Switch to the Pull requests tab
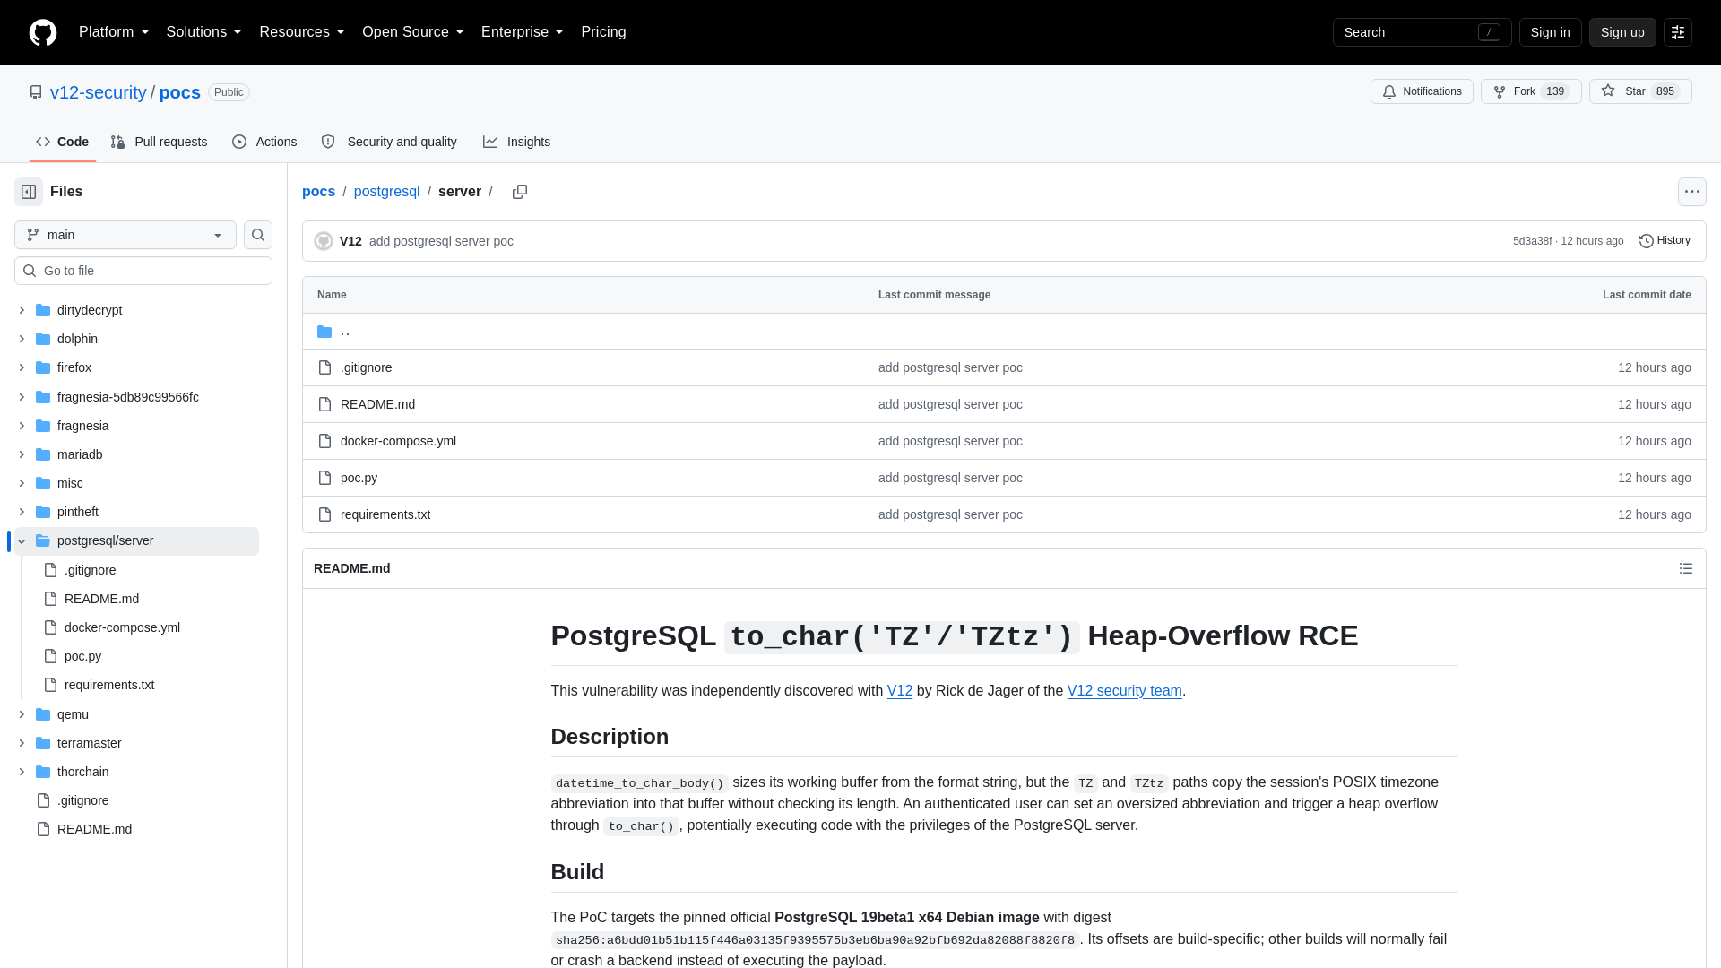This screenshot has width=1721, height=968. click(159, 142)
